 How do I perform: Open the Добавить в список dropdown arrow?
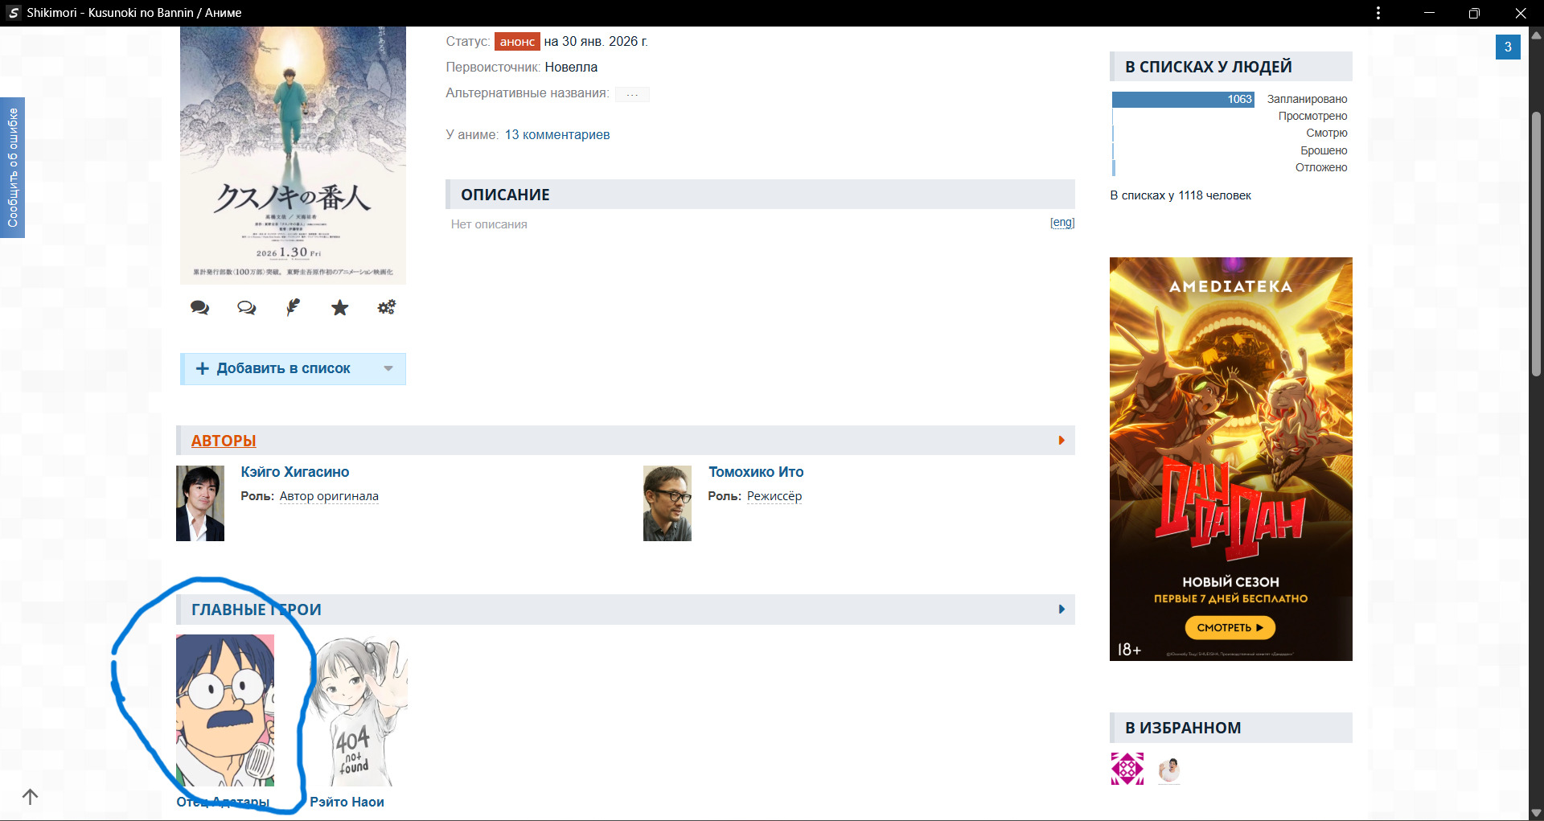click(388, 369)
